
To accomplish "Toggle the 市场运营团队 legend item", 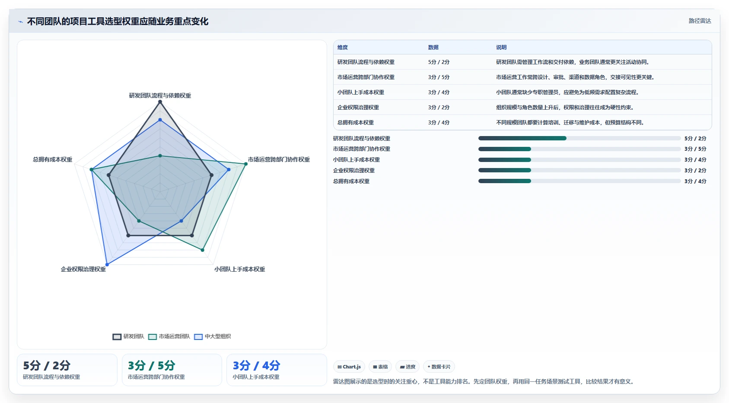I will coord(169,336).
